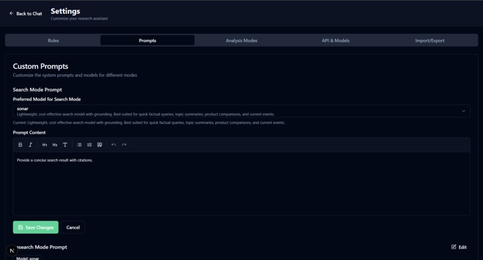Switch to the Prompts tab
This screenshot has width=483, height=260.
(x=147, y=40)
